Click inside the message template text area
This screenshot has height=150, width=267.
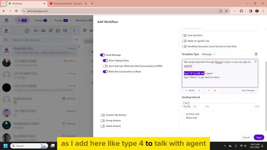pos(220,73)
